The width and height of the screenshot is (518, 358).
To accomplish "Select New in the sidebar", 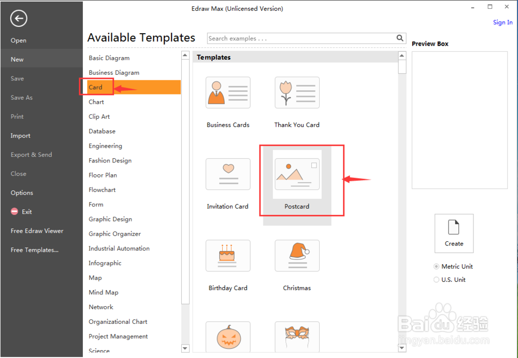I will [17, 60].
